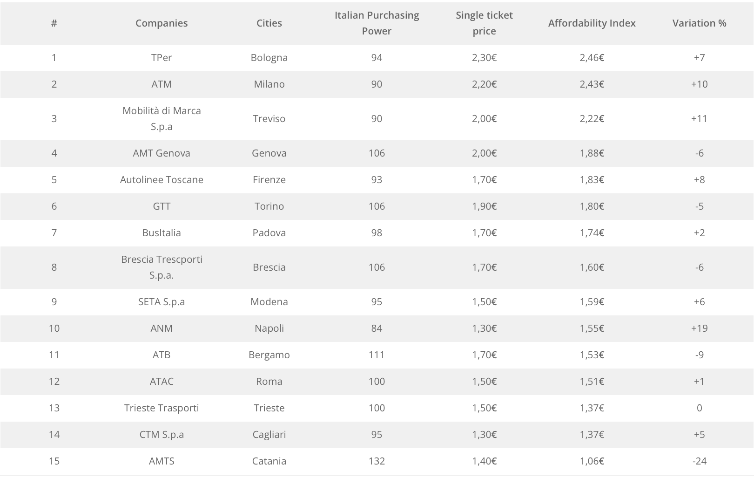The width and height of the screenshot is (754, 478).
Task: Click the Napoli city cell
Action: [269, 328]
